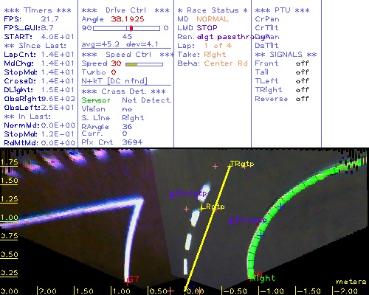Click the Pix Cnt value 3694
Image resolution: width=369 pixels, height=295 pixels.
tap(132, 142)
